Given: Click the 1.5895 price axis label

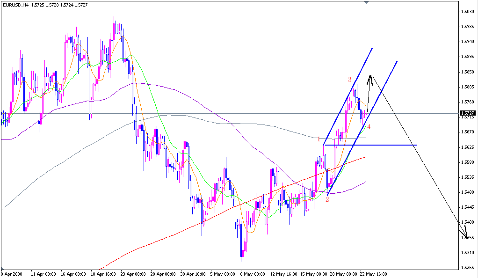Looking at the screenshot, I should click(x=468, y=57).
